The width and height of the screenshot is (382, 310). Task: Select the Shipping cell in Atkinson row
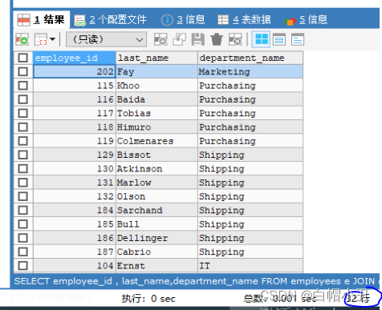click(x=250, y=169)
